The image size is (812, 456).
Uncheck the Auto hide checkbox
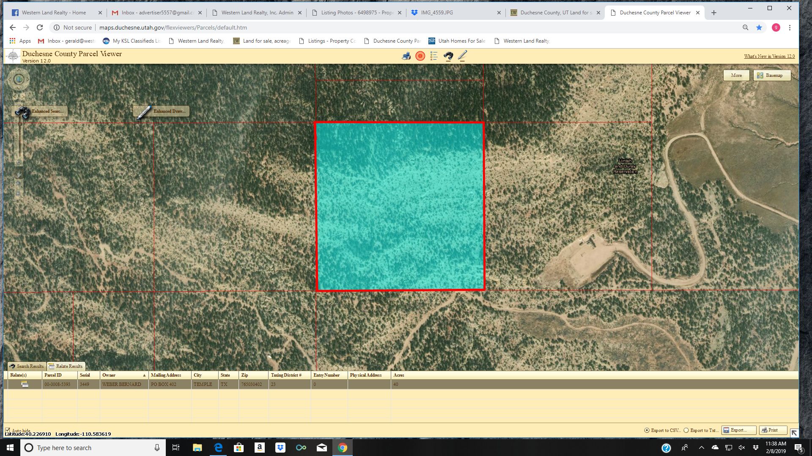coord(8,431)
